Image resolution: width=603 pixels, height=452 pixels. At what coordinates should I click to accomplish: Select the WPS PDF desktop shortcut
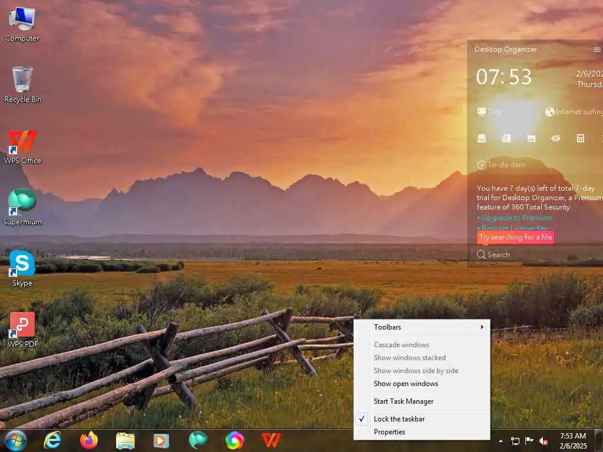[22, 330]
